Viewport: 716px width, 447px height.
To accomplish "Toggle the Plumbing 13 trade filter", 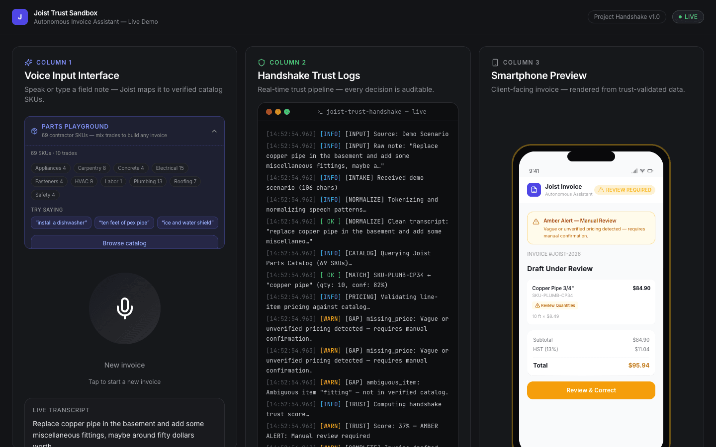I will coord(148,182).
